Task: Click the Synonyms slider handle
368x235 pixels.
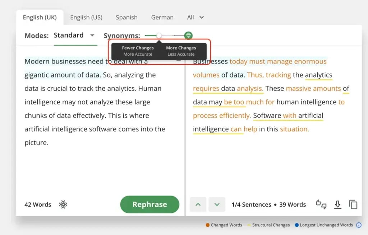Action: 159,35
